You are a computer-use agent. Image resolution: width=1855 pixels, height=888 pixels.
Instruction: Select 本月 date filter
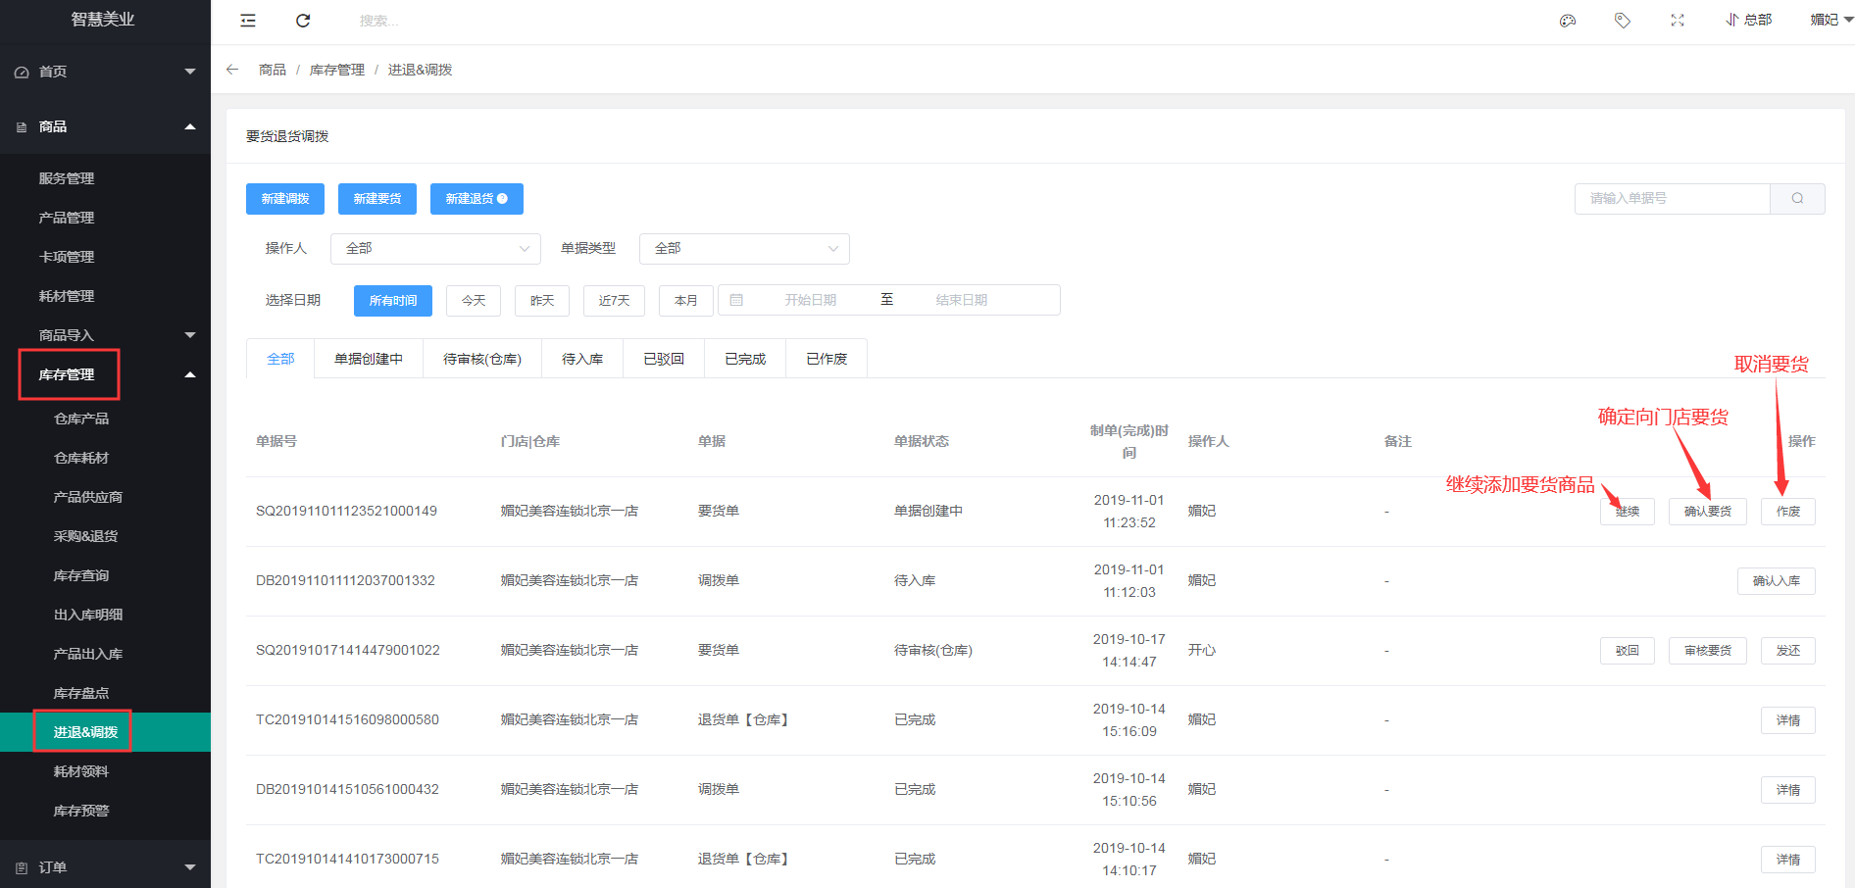pyautogui.click(x=686, y=301)
